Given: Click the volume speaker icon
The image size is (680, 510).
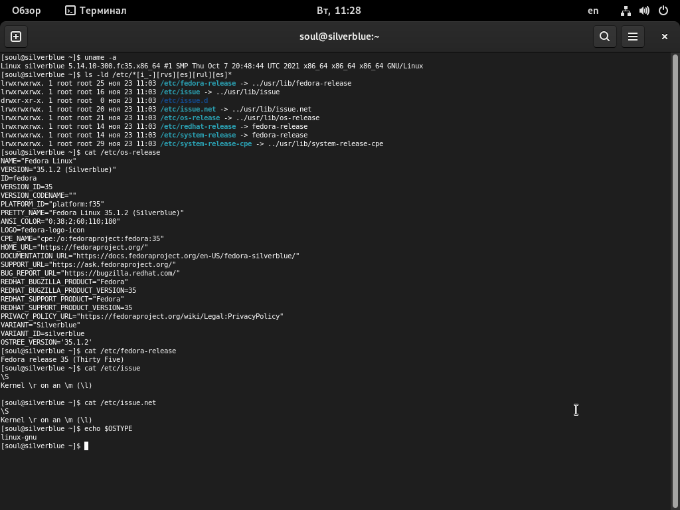Looking at the screenshot, I should (644, 11).
